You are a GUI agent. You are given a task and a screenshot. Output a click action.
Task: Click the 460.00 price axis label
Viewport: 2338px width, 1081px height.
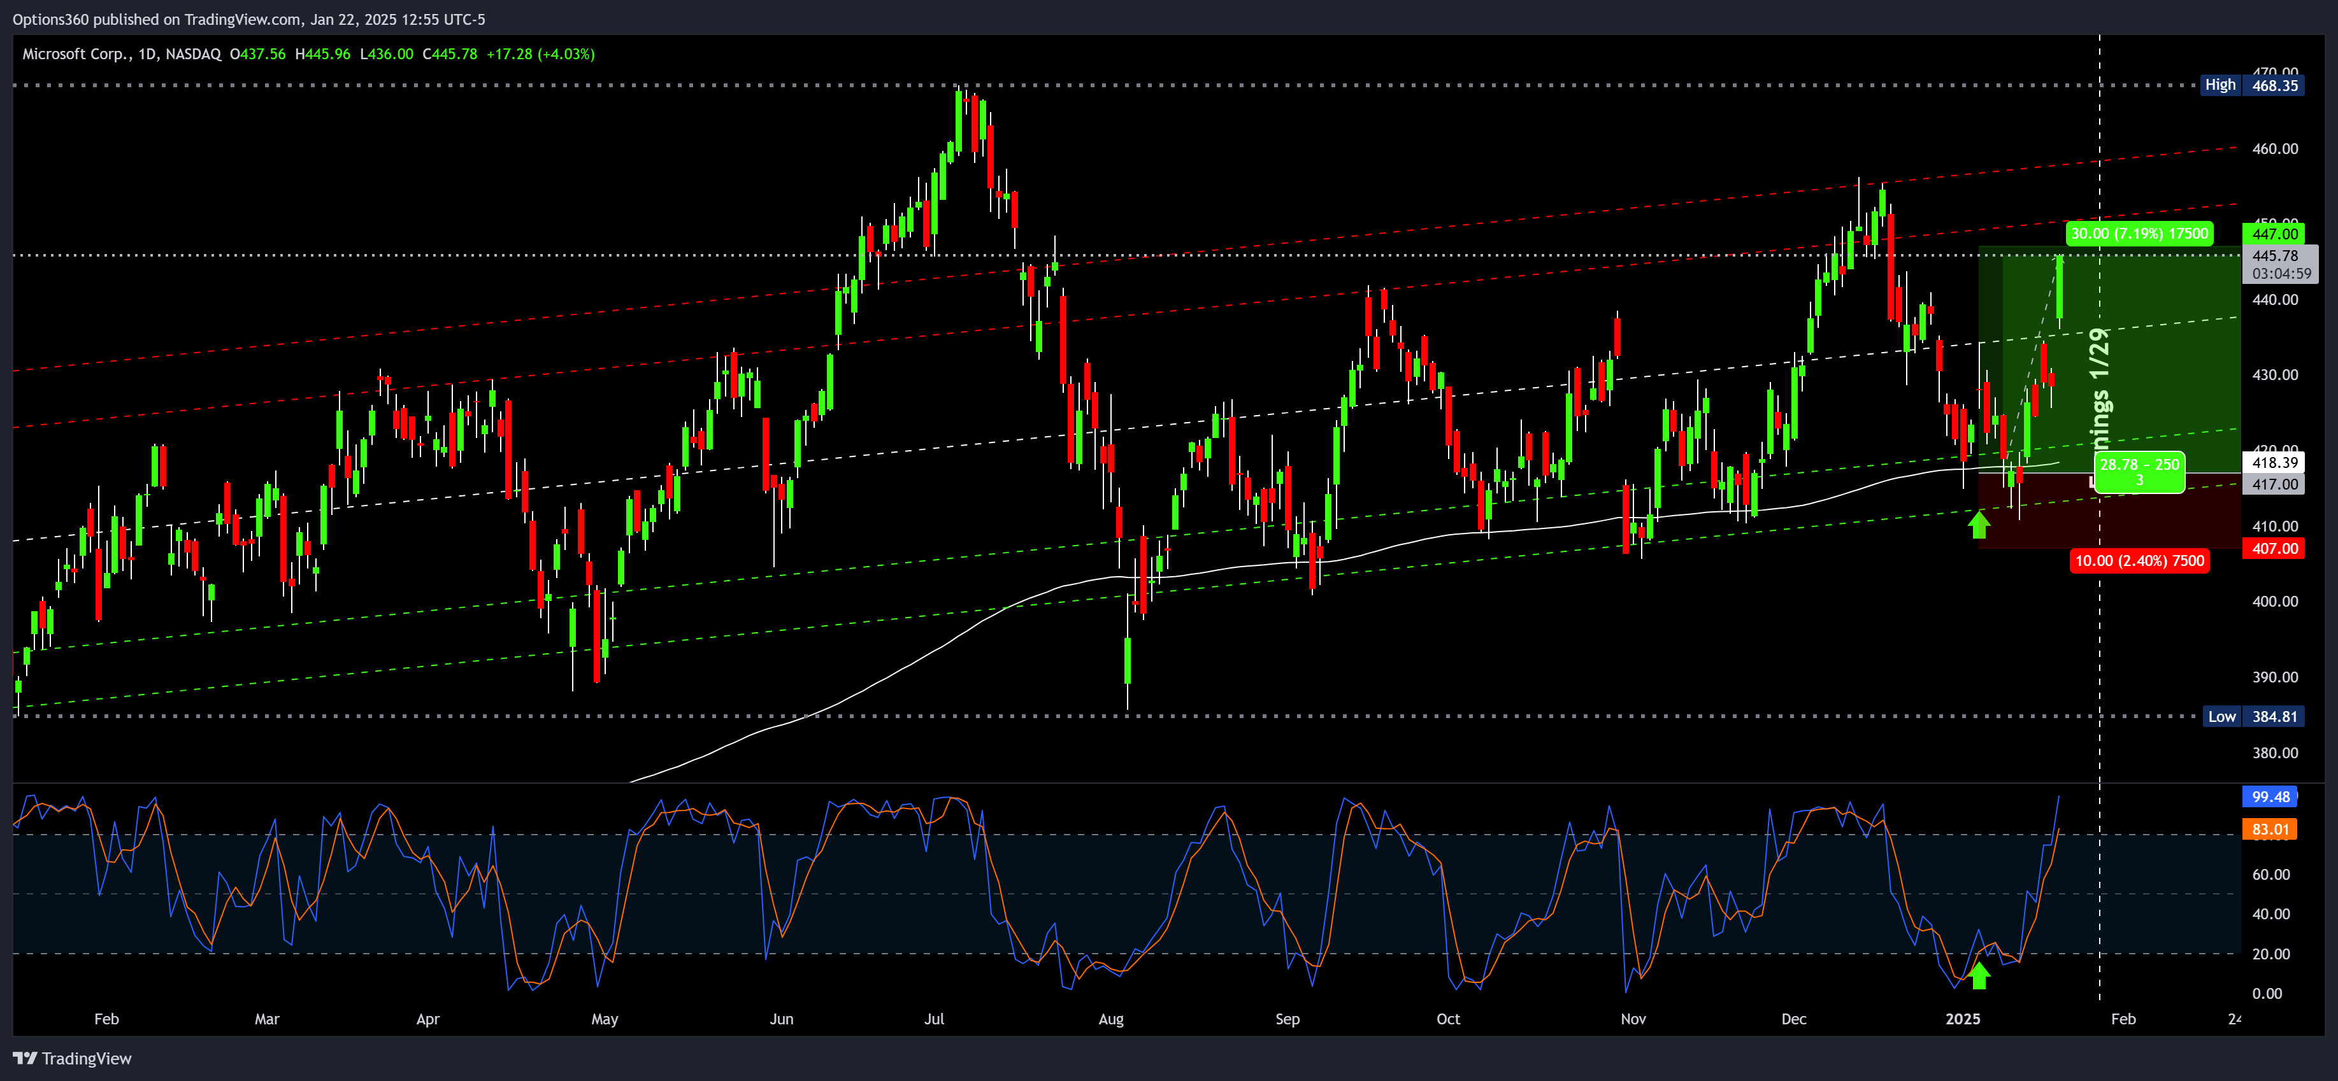(x=2274, y=149)
